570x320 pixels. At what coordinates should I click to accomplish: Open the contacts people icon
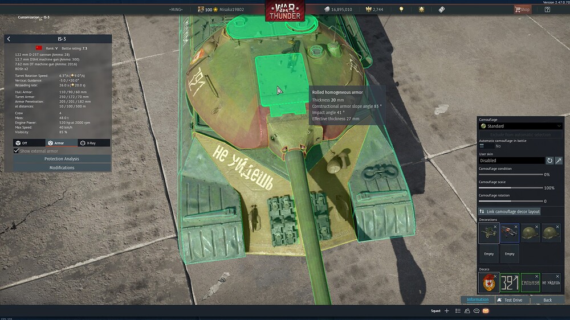467,311
